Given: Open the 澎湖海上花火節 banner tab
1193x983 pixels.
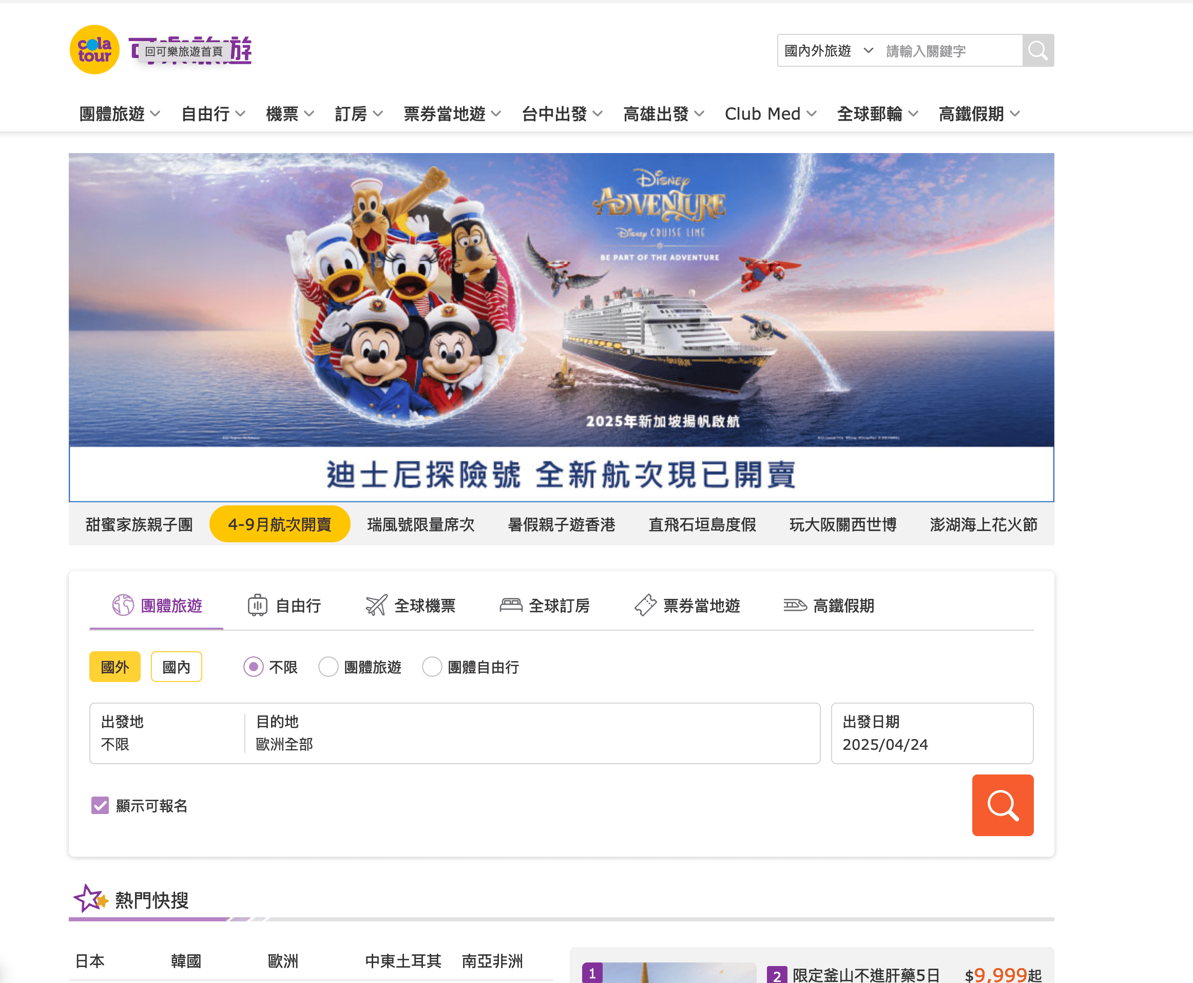Looking at the screenshot, I should [x=984, y=524].
